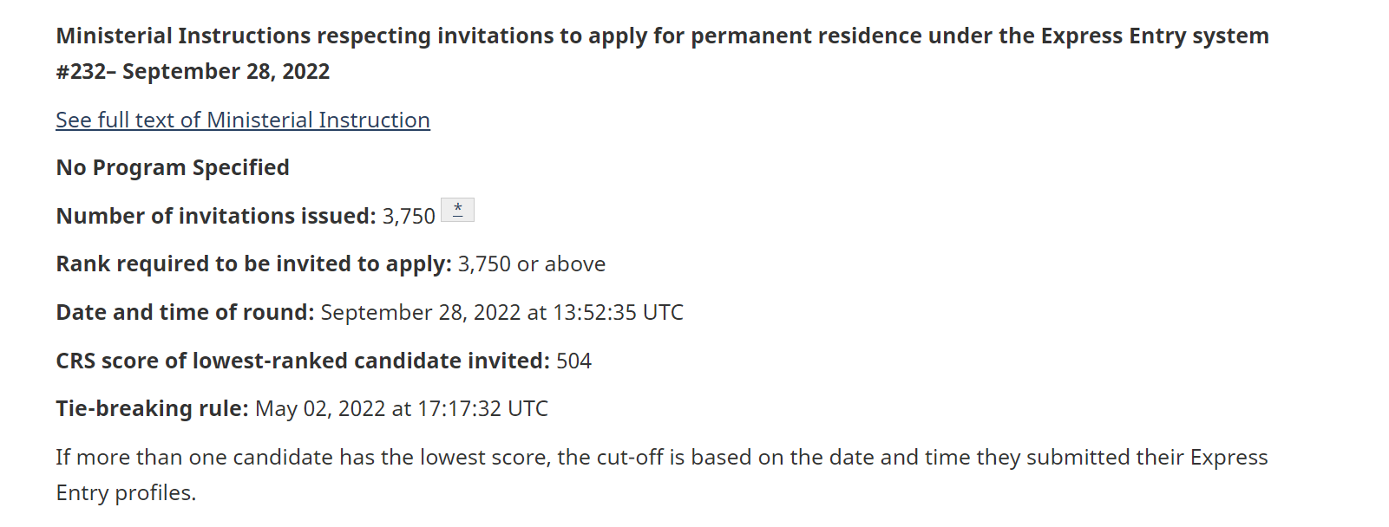Click the 17:17:32 UTC tie-breaking time
The image size is (1389, 527).
pyautogui.click(x=482, y=408)
